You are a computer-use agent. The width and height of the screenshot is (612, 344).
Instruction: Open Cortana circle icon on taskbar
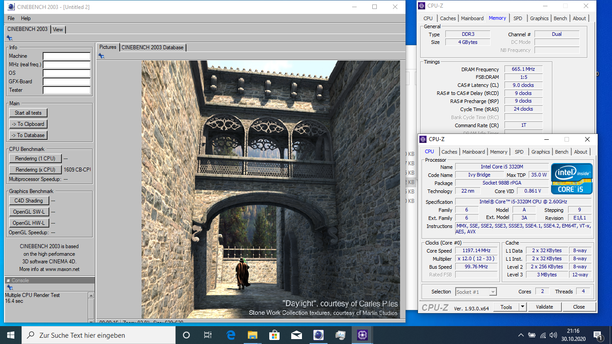[186, 335]
